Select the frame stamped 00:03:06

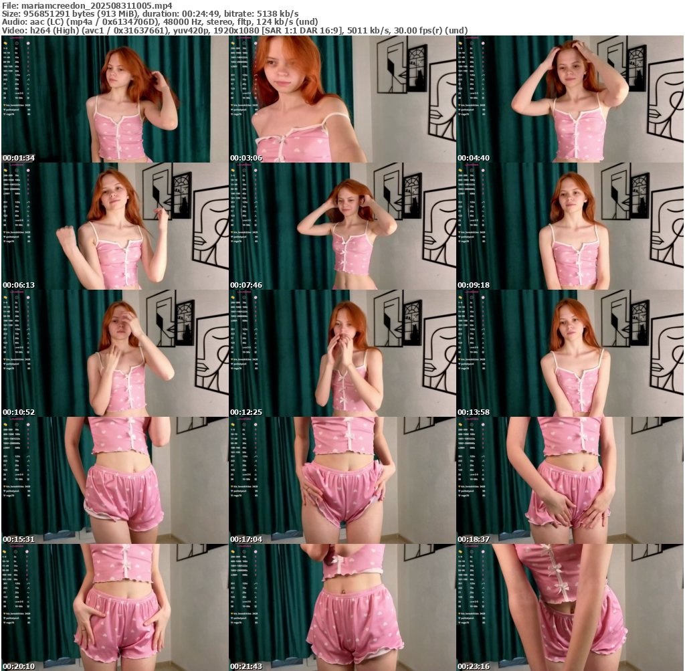pos(342,99)
